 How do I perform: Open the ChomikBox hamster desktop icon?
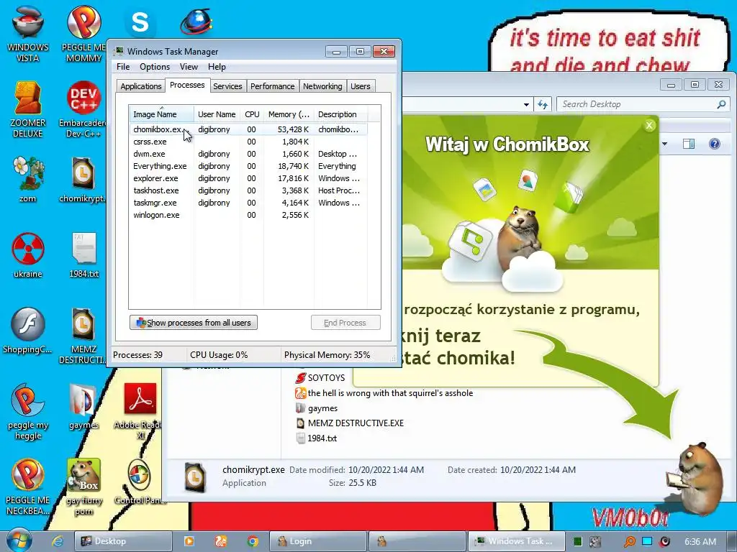pos(83,487)
